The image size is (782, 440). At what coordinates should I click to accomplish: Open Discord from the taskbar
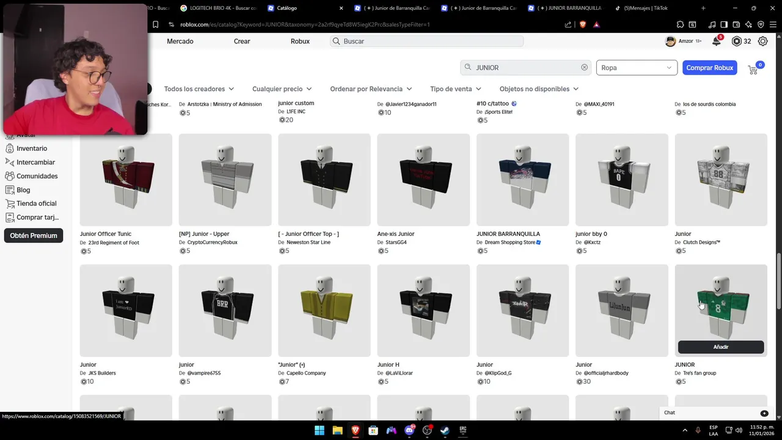pos(409,430)
